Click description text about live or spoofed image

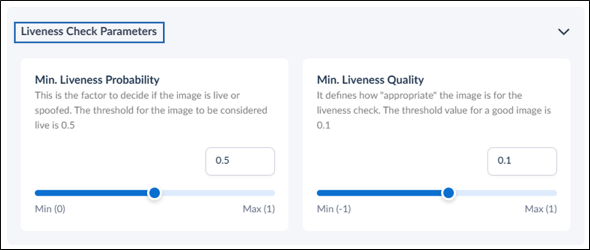click(151, 111)
